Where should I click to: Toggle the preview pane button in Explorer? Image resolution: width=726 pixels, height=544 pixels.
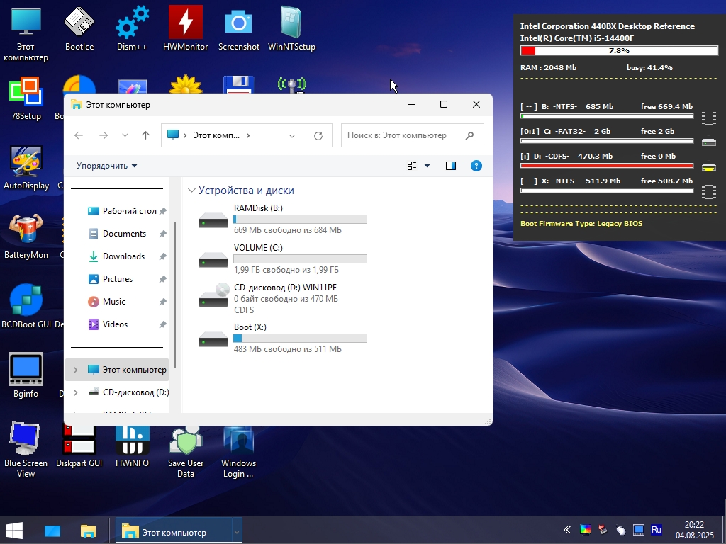(x=450, y=166)
